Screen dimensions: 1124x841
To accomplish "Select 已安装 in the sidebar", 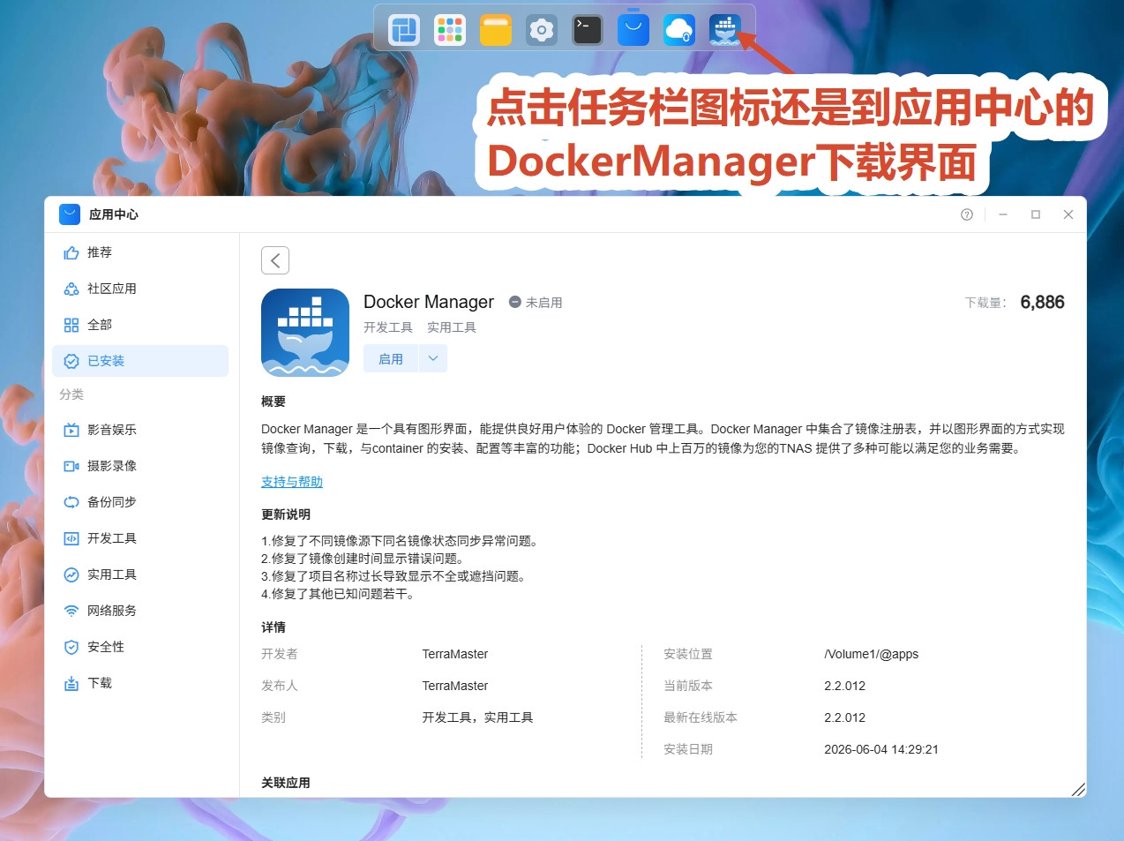I will coord(140,362).
